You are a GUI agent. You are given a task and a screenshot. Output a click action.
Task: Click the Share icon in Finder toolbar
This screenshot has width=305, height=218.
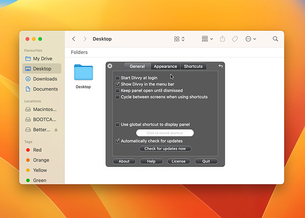point(222,39)
